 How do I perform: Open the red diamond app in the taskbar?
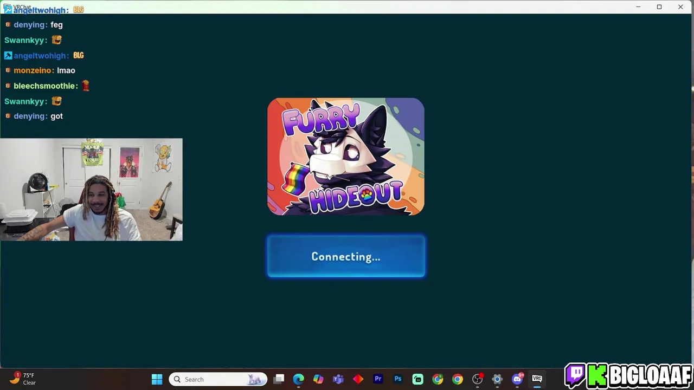click(358, 379)
